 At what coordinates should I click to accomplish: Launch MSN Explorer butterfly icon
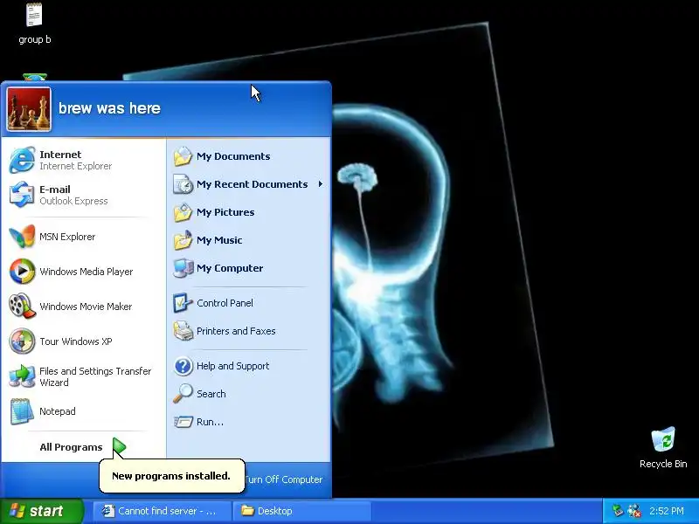(x=22, y=237)
